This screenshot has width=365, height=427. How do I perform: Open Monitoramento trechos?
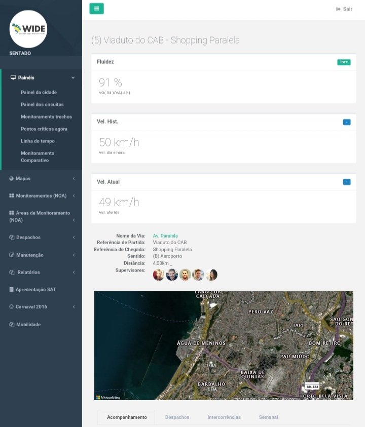pos(46,117)
